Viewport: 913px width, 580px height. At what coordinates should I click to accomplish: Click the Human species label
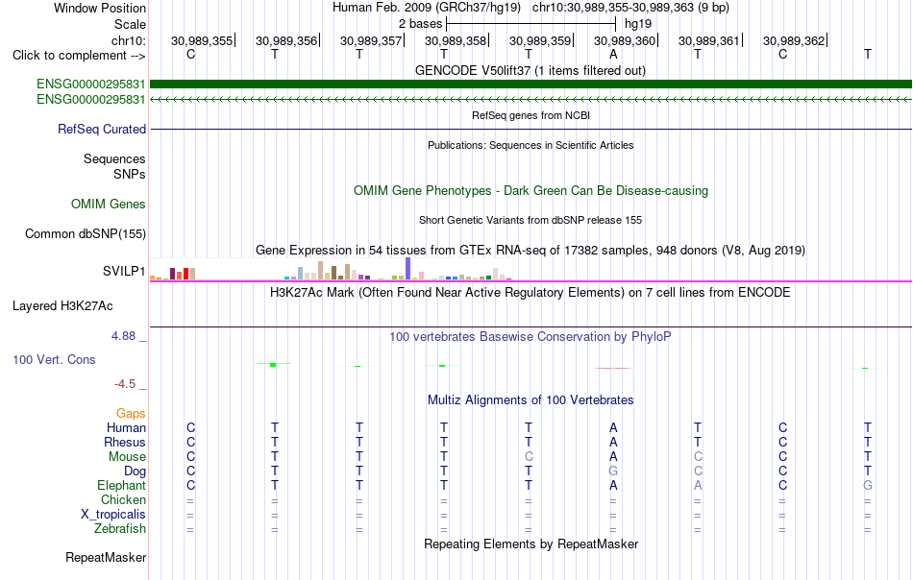pyautogui.click(x=126, y=427)
